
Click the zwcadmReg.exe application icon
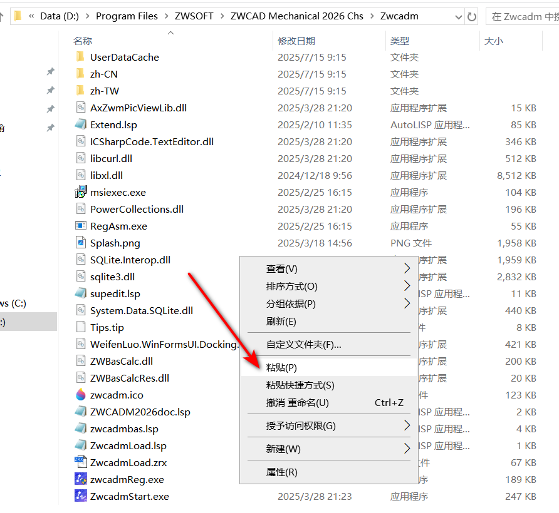pyautogui.click(x=81, y=479)
